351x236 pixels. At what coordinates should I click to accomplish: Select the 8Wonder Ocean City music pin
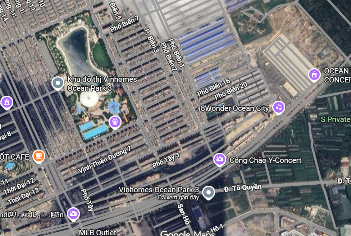pyautogui.click(x=278, y=108)
